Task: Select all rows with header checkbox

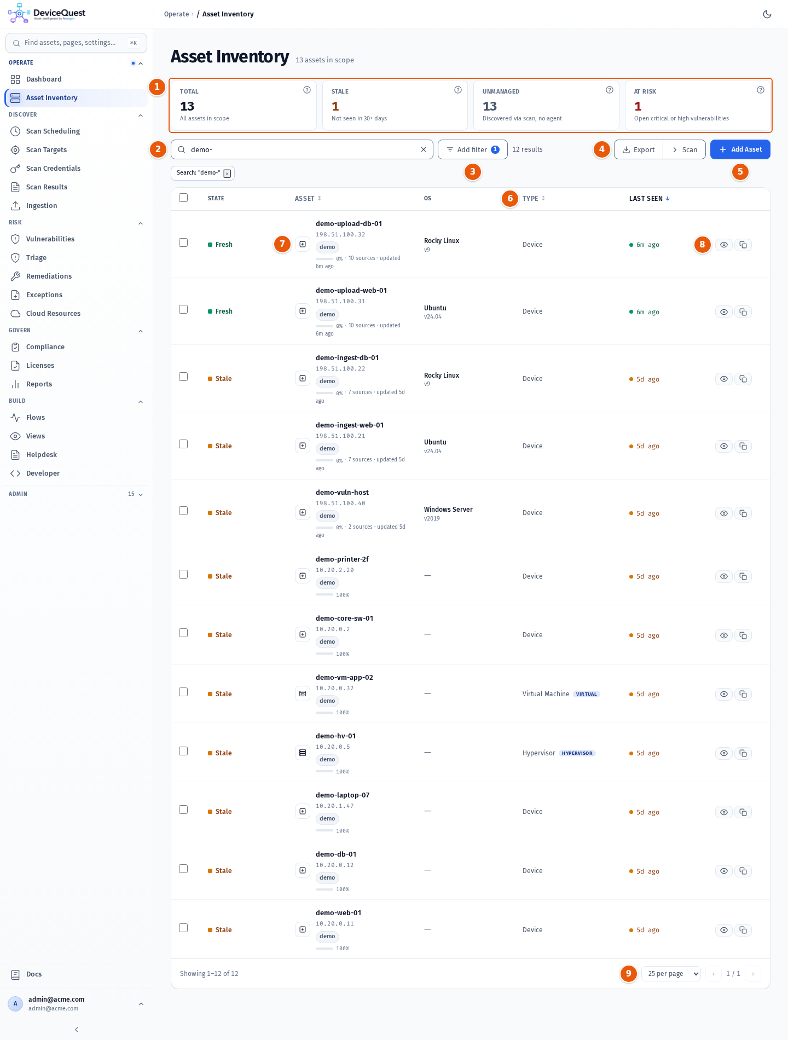Action: pyautogui.click(x=183, y=198)
